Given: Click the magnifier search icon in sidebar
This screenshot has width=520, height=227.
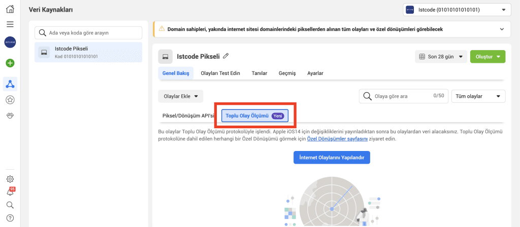Looking at the screenshot, I should point(10,205).
